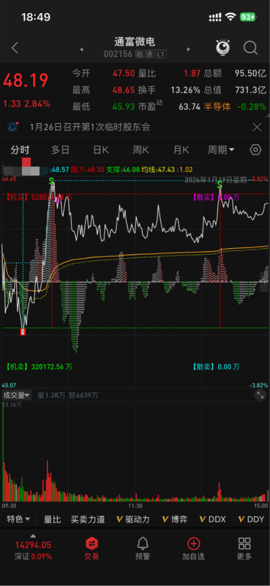Tap the 今开 47.50 value

pyautogui.click(x=123, y=73)
